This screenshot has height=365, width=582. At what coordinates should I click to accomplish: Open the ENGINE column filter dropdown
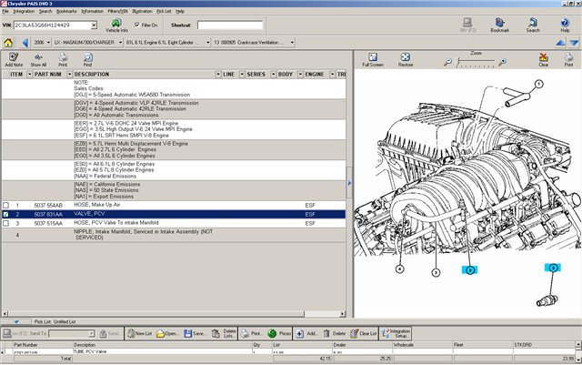point(332,75)
